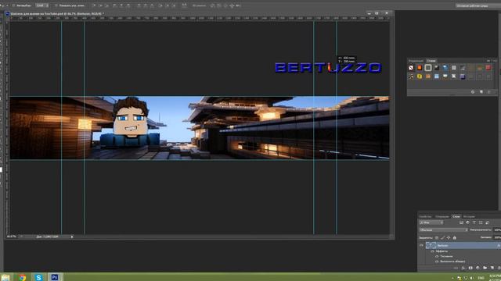Collapse the Styles panel with double-arrow icon

click(x=488, y=61)
